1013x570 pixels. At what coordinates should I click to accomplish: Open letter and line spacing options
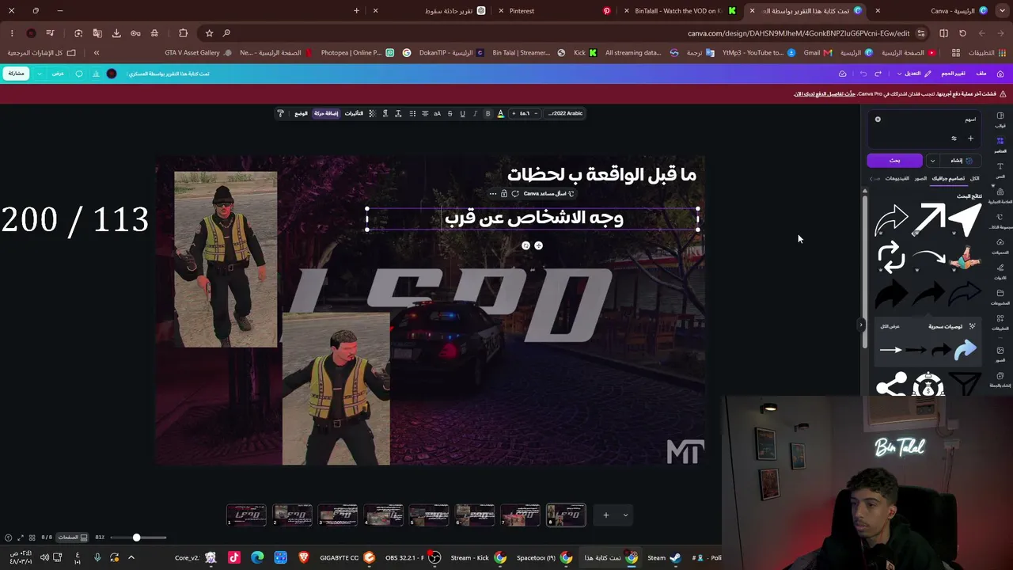[x=398, y=113]
